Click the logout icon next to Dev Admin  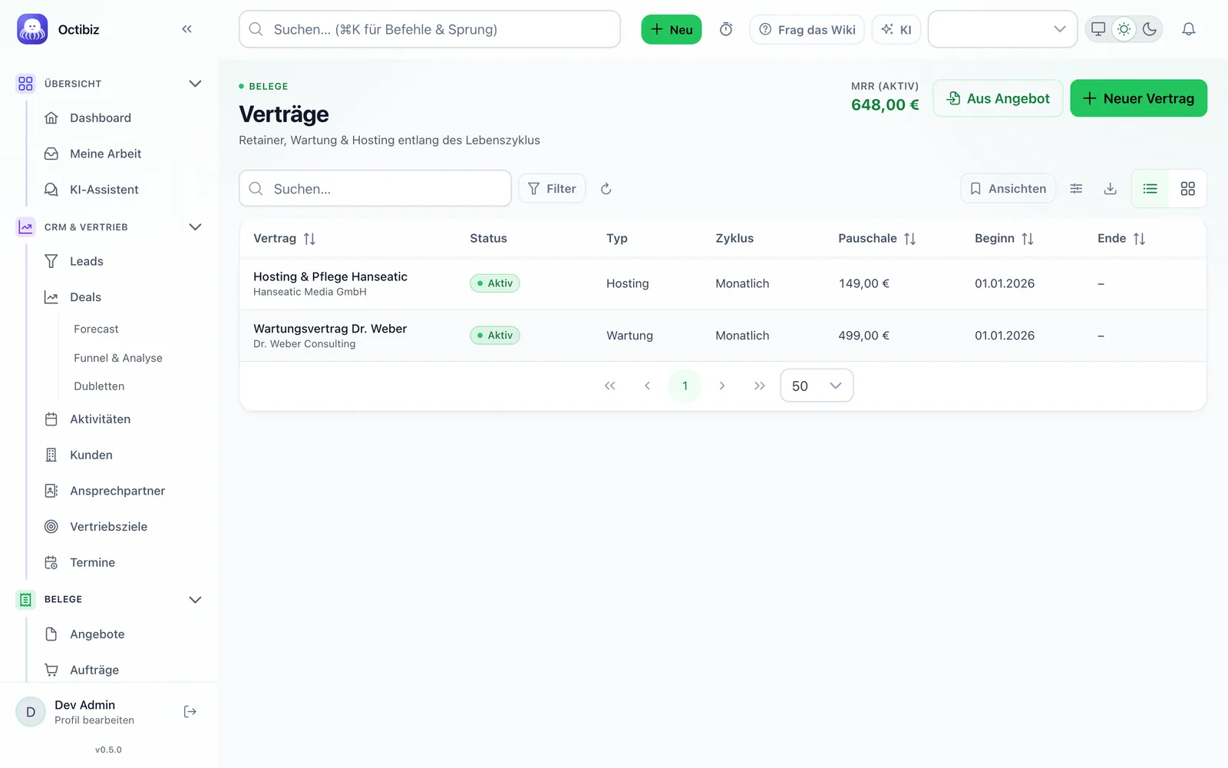point(190,712)
